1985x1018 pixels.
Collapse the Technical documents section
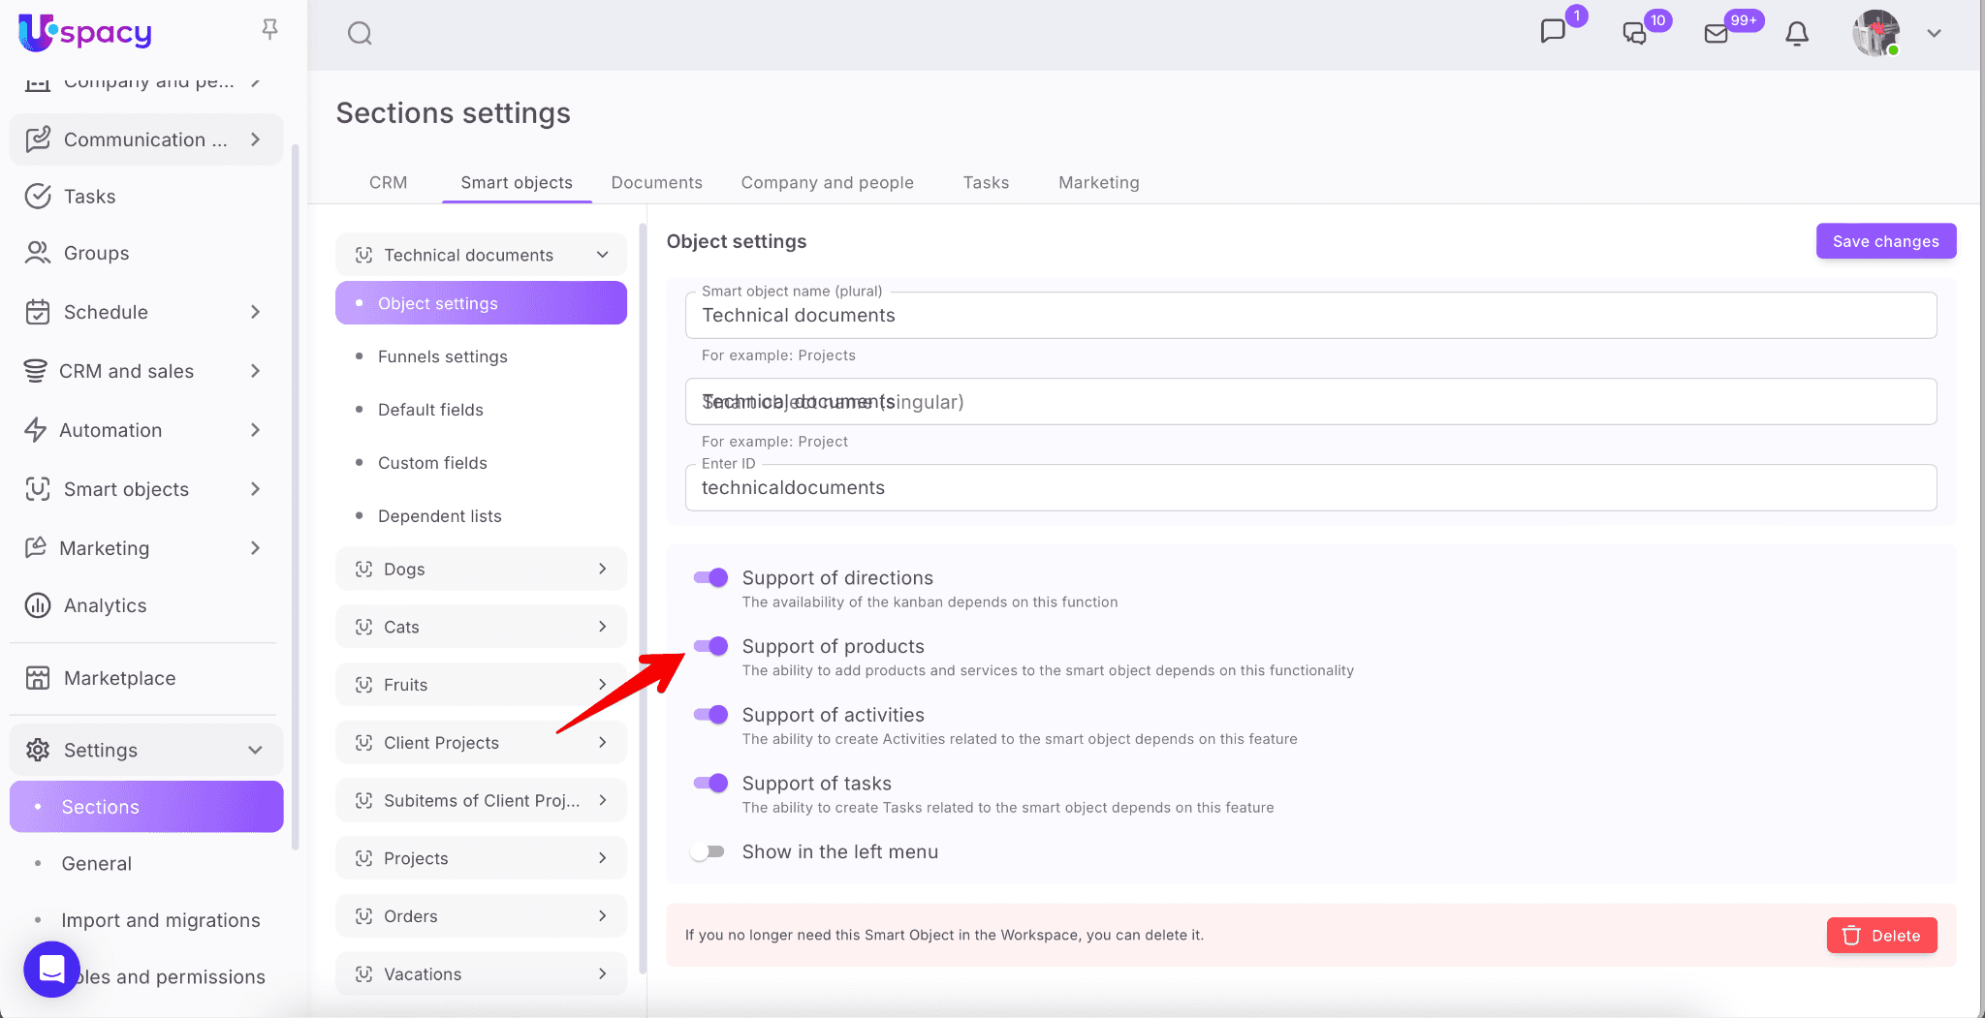click(602, 255)
